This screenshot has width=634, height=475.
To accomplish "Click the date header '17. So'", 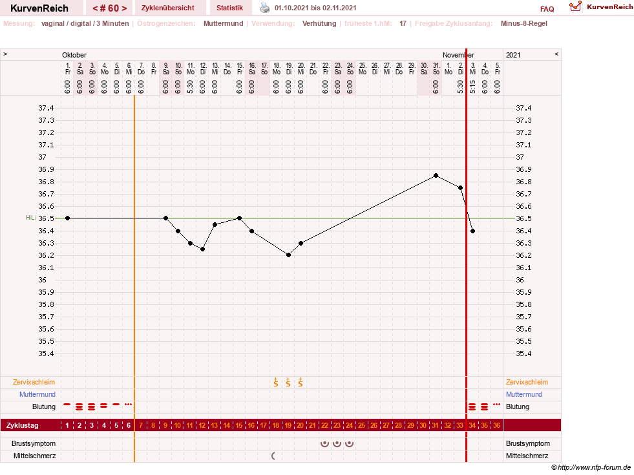I will tap(264, 69).
